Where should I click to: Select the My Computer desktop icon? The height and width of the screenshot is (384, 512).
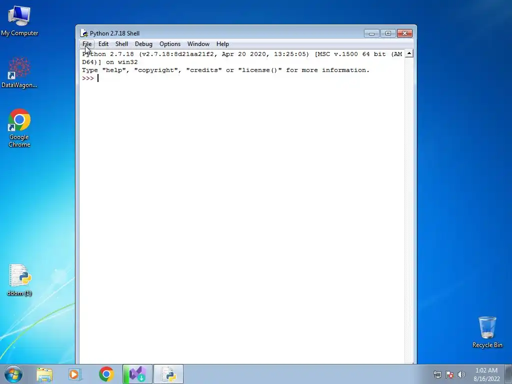click(19, 20)
